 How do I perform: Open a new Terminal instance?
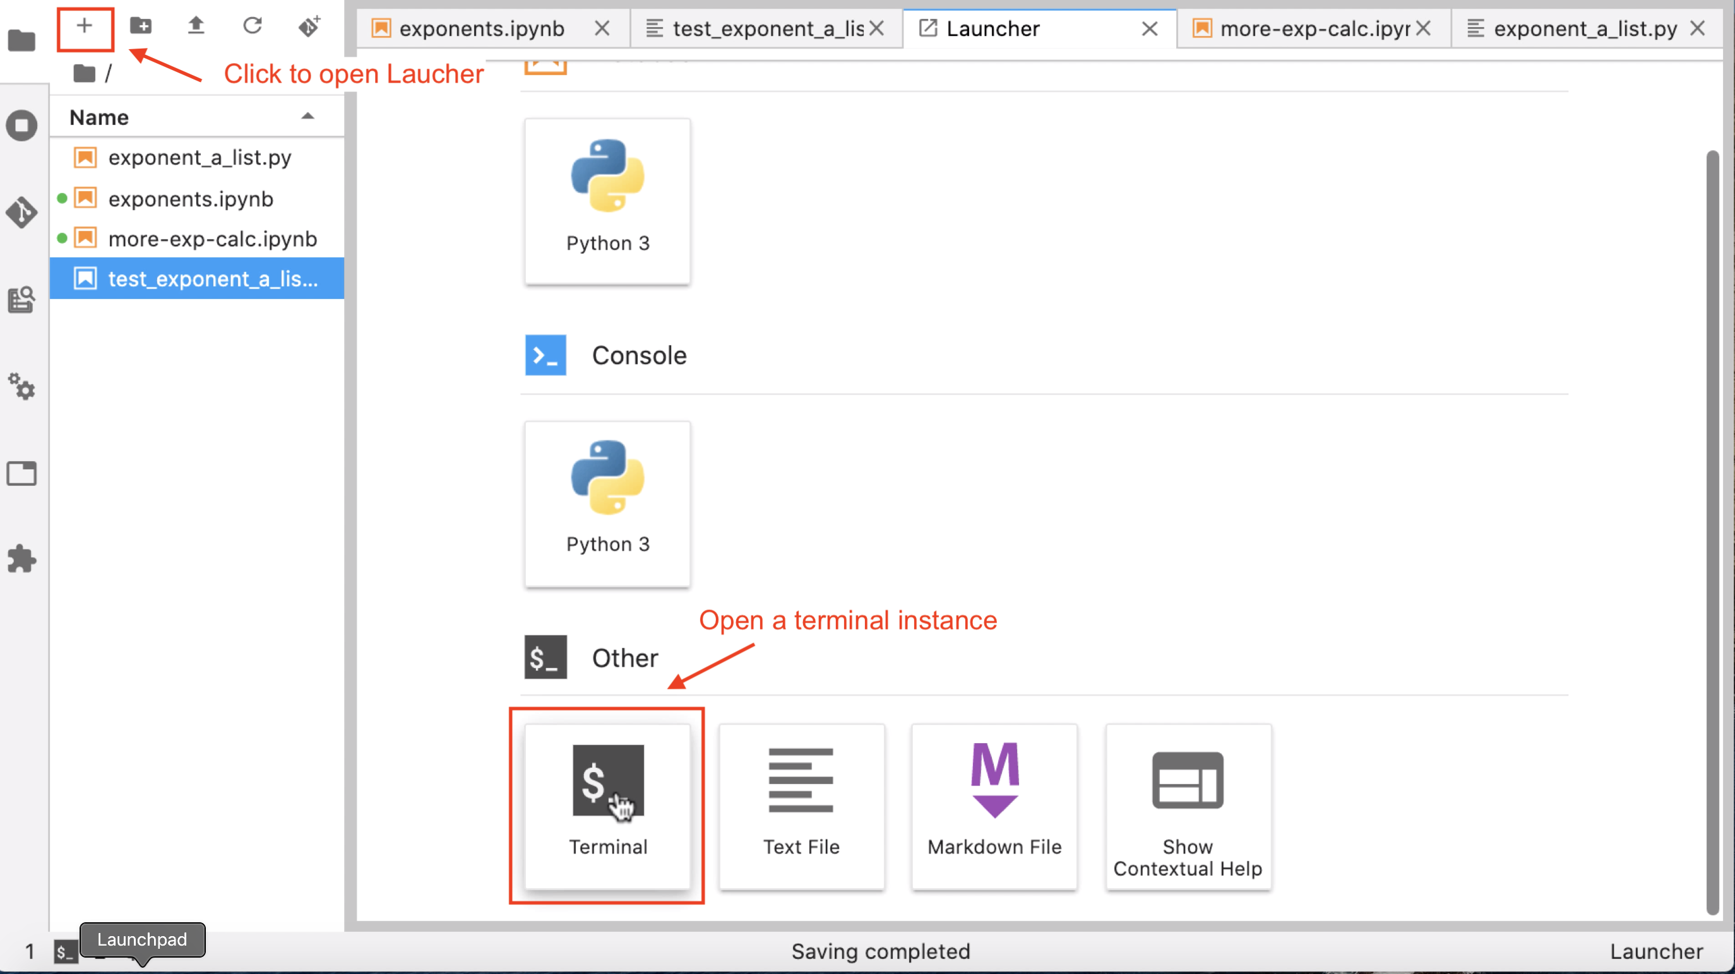[607, 806]
